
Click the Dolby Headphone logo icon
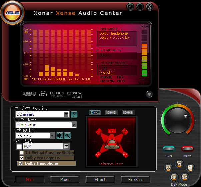click(x=43, y=94)
